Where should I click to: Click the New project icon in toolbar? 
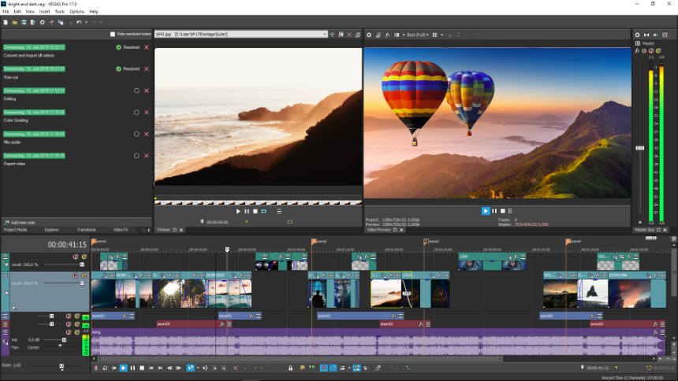[5, 22]
